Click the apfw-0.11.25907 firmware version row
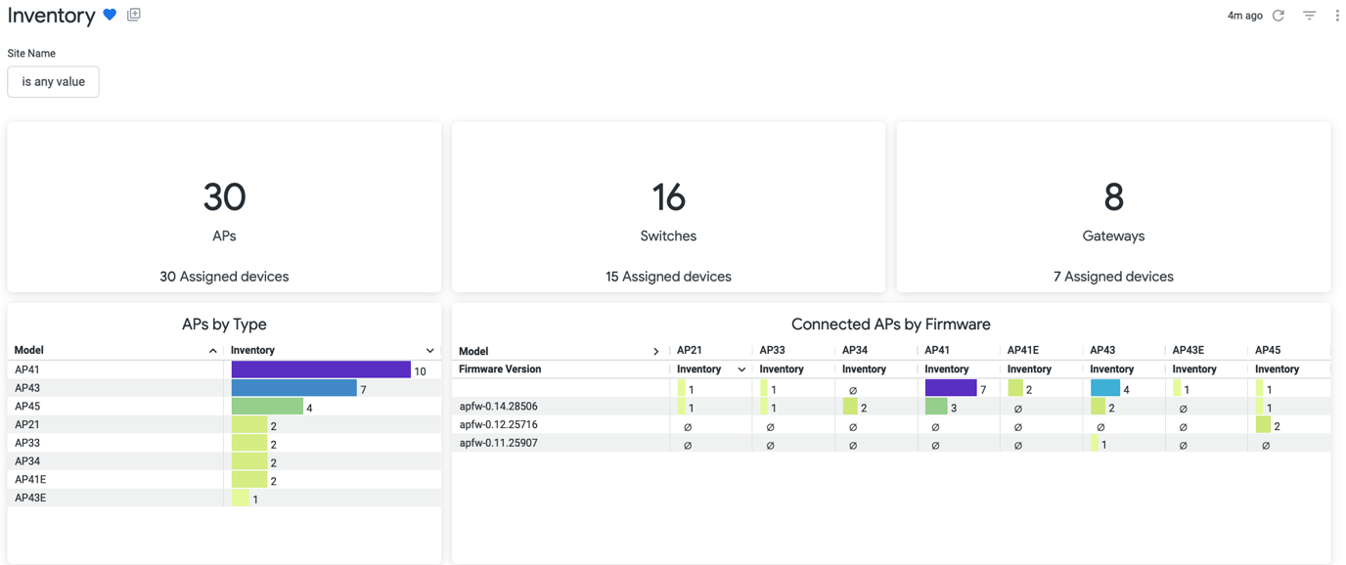Image resolution: width=1346 pixels, height=565 pixels. point(499,443)
